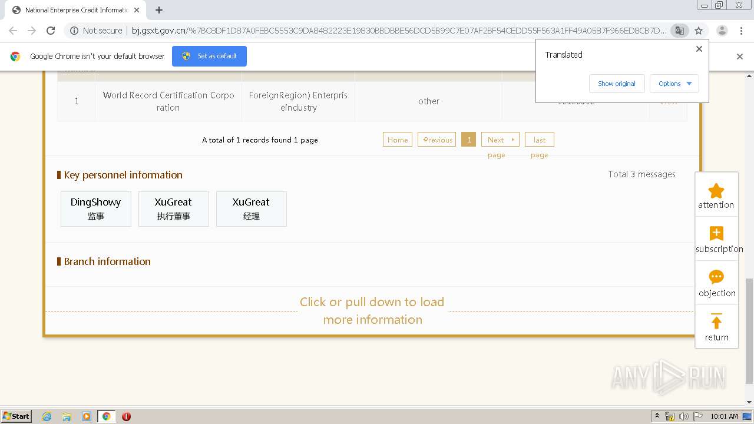Click the translate page icon in address bar
This screenshot has height=424, width=754.
pyautogui.click(x=679, y=31)
